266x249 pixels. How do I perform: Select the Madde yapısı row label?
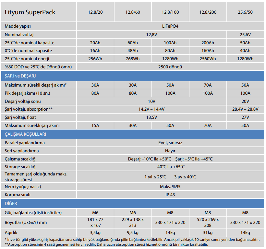coord(18,26)
